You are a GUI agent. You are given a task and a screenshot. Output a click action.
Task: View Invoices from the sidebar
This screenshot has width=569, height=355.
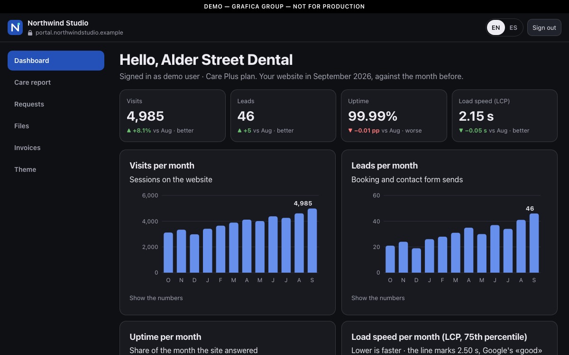point(56,148)
